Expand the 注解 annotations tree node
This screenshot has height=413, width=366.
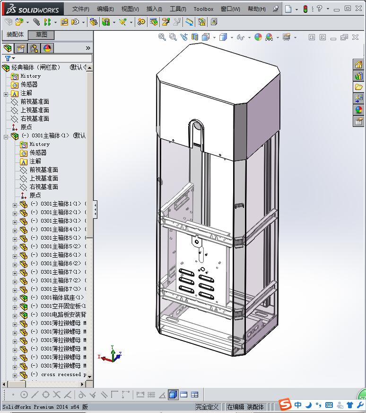pyautogui.click(x=6, y=94)
